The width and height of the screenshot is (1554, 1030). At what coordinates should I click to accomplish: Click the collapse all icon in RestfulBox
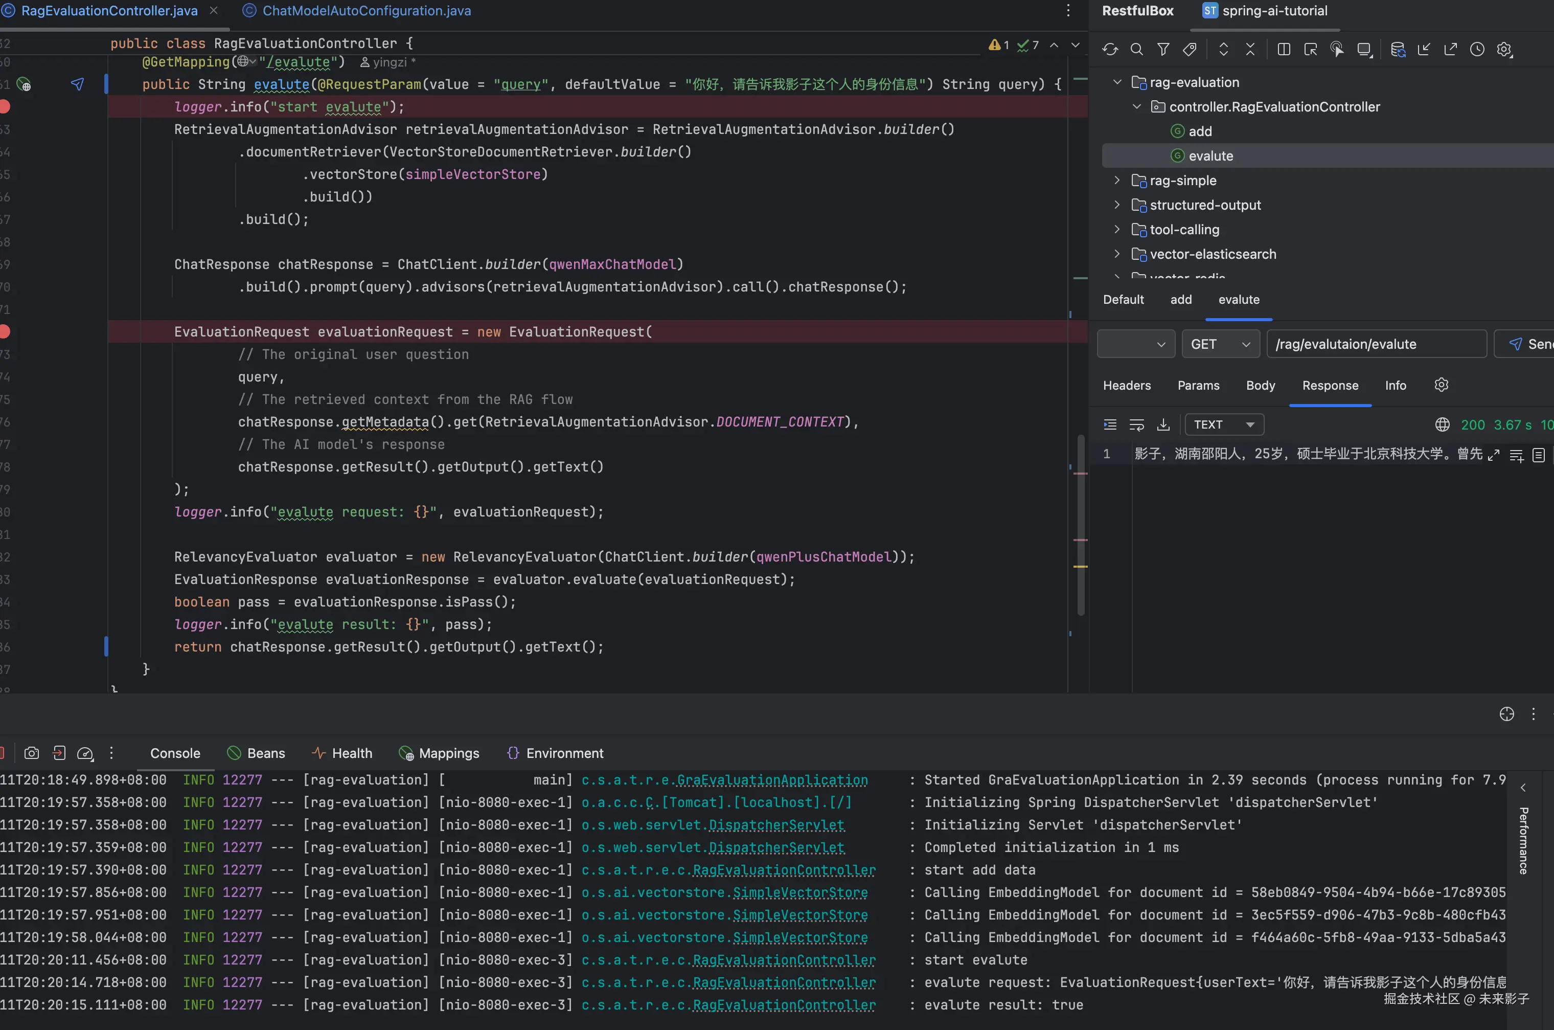pos(1250,49)
